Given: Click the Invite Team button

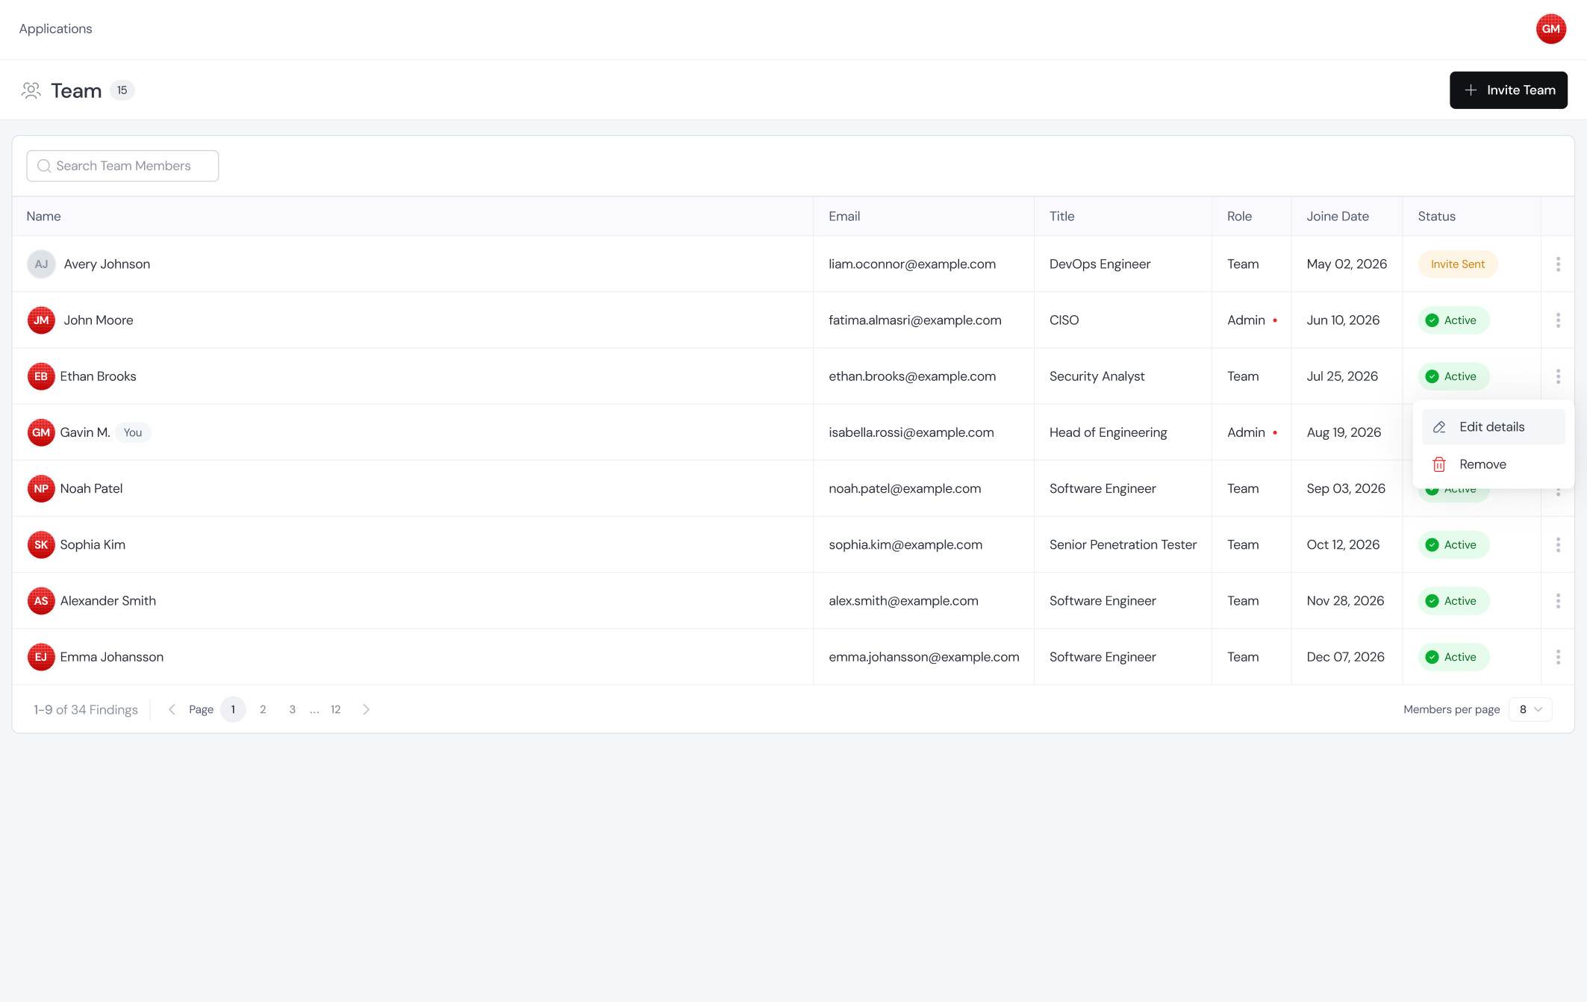Looking at the screenshot, I should coord(1508,90).
